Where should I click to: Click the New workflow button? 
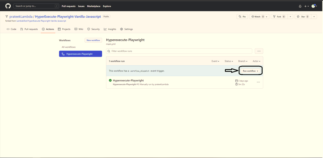tap(93, 40)
